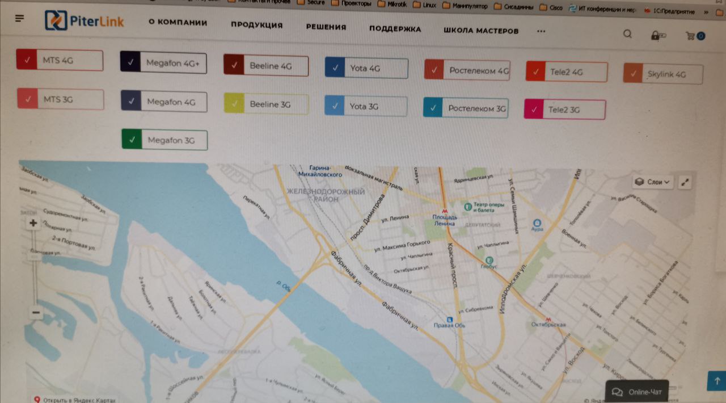The image size is (726, 403).
Task: Click the scroll-to-top arrow button
Action: [716, 381]
